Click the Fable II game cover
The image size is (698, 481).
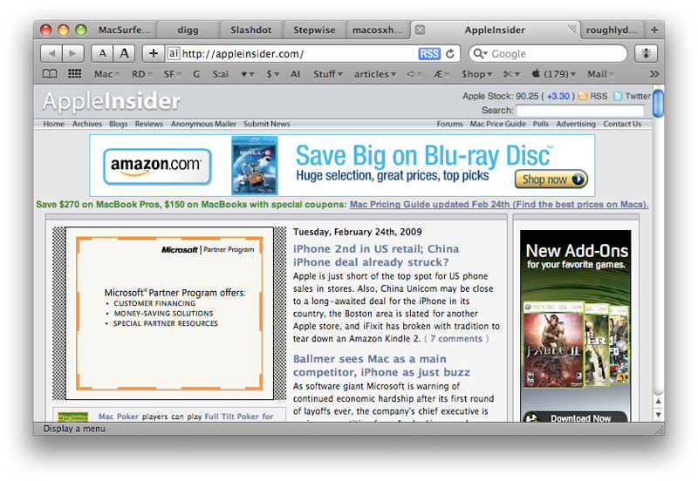pyautogui.click(x=553, y=347)
